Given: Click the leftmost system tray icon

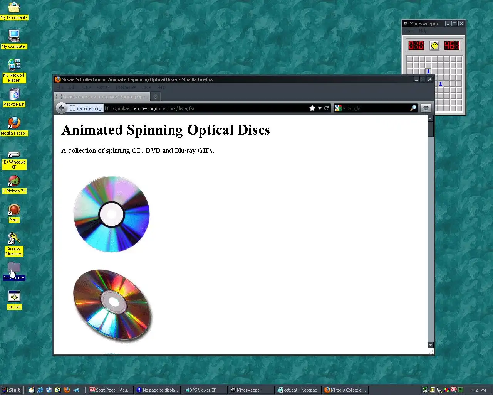Looking at the screenshot, I should coord(425,390).
